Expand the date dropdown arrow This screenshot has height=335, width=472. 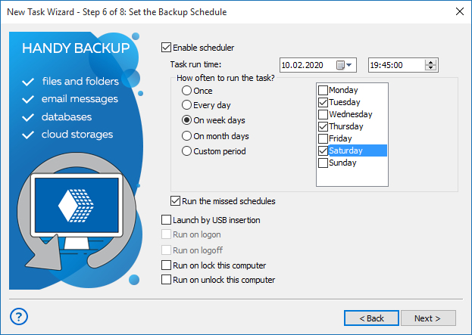tap(349, 65)
